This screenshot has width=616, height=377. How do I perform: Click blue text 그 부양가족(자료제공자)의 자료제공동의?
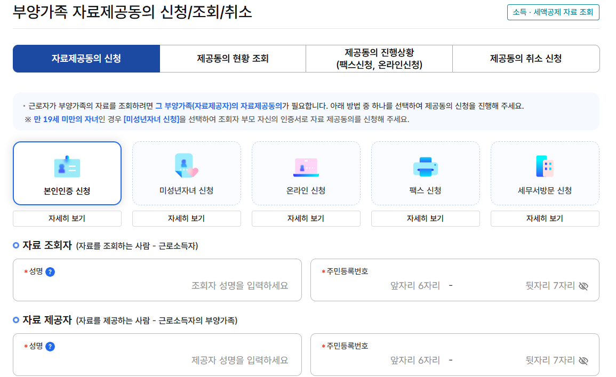pos(219,106)
